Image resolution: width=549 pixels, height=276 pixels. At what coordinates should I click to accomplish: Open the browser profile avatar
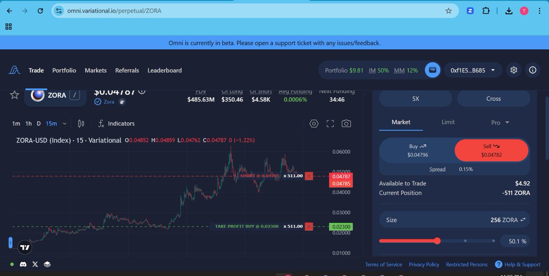click(x=524, y=11)
